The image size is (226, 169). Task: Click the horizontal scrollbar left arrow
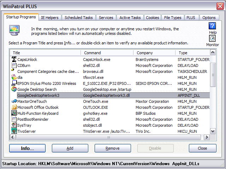(x=13, y=137)
